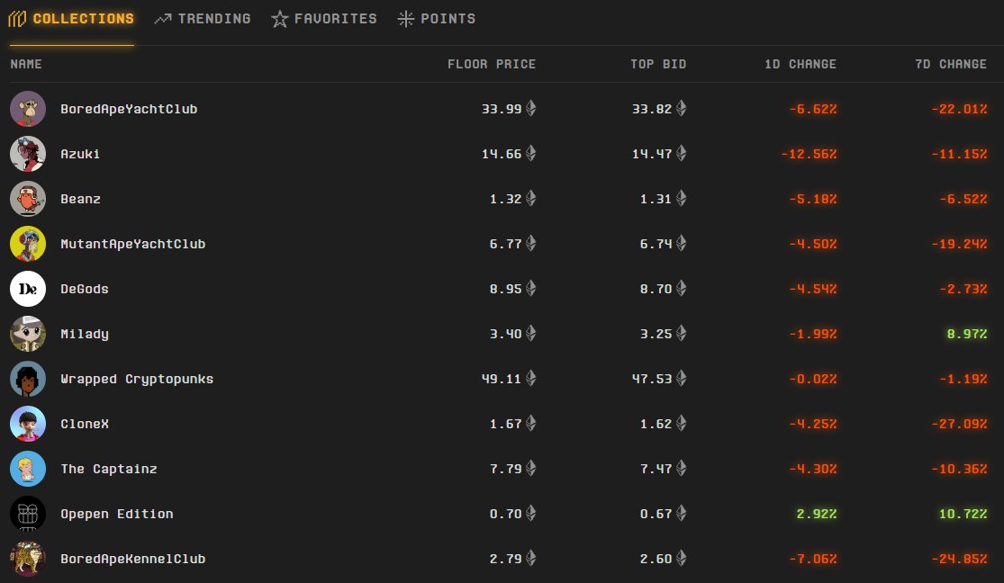Screen dimensions: 1004x583
Task: Click the MutantApeYachtClub avatar
Action: pyautogui.click(x=28, y=244)
